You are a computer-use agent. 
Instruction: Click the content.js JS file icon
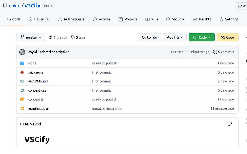pos(22,99)
